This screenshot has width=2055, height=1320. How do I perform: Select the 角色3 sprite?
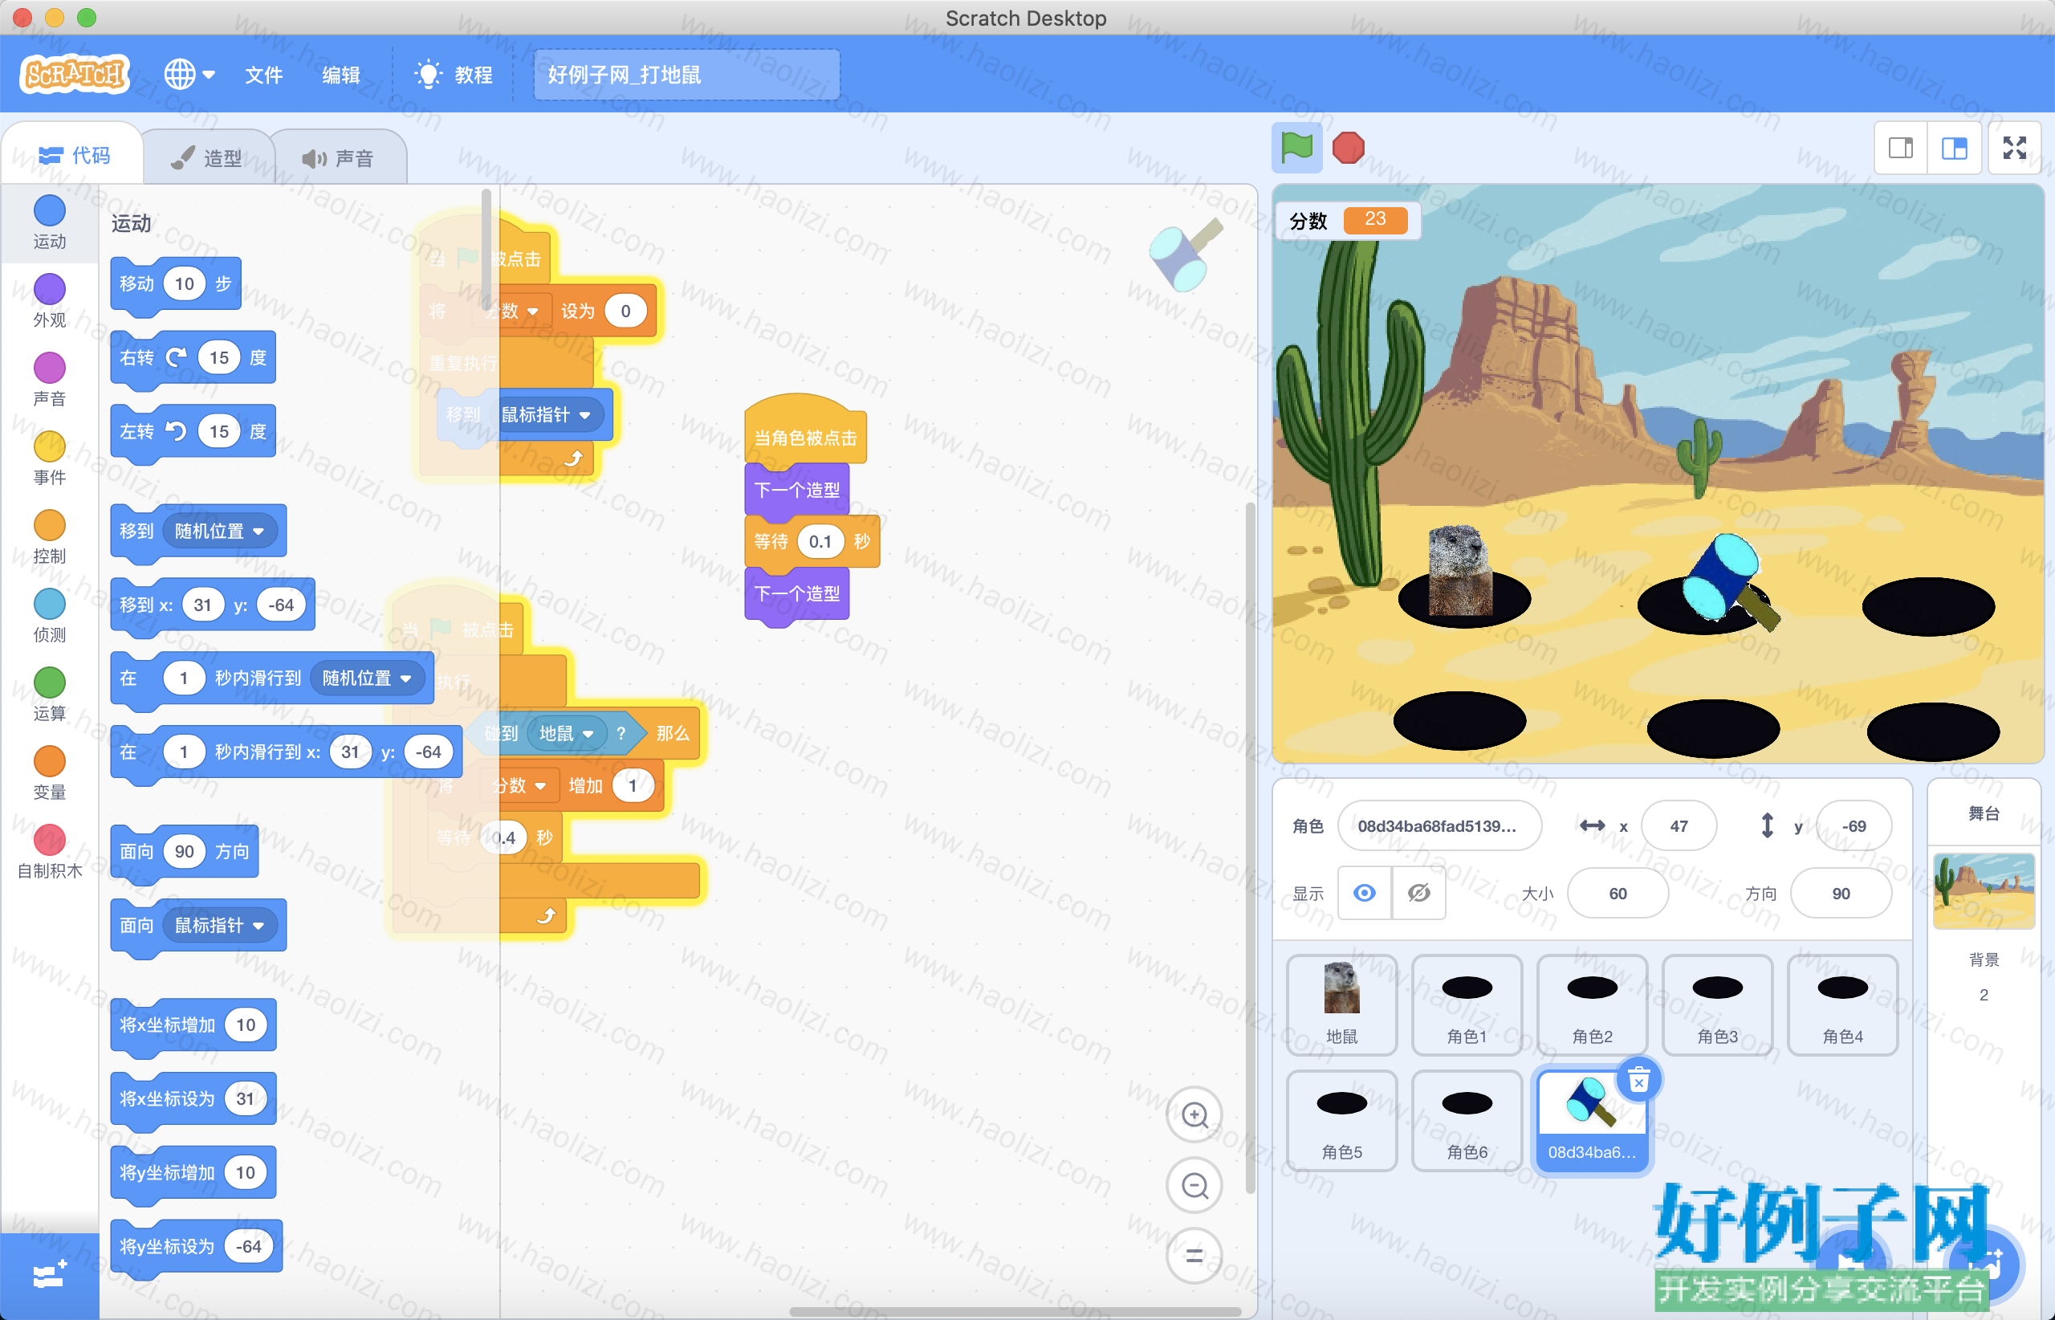tap(1717, 1004)
